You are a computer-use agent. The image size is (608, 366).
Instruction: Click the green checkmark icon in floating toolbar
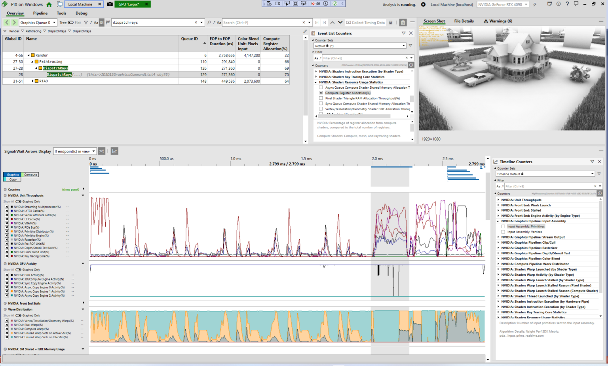[335, 4]
